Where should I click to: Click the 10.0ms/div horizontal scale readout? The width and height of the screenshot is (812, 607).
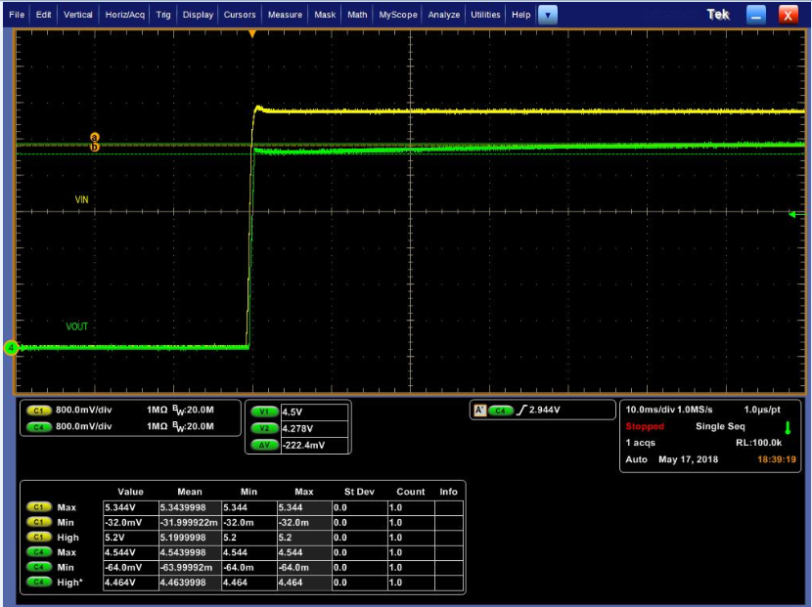pyautogui.click(x=650, y=409)
